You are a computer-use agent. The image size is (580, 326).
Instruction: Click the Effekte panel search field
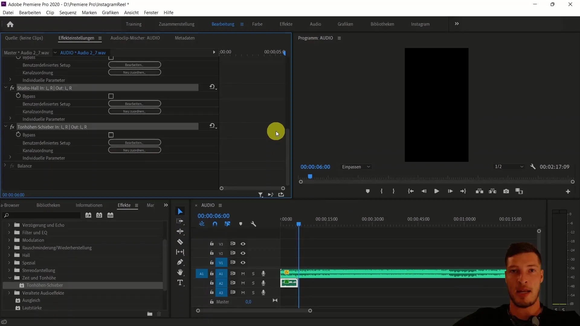[42, 215]
